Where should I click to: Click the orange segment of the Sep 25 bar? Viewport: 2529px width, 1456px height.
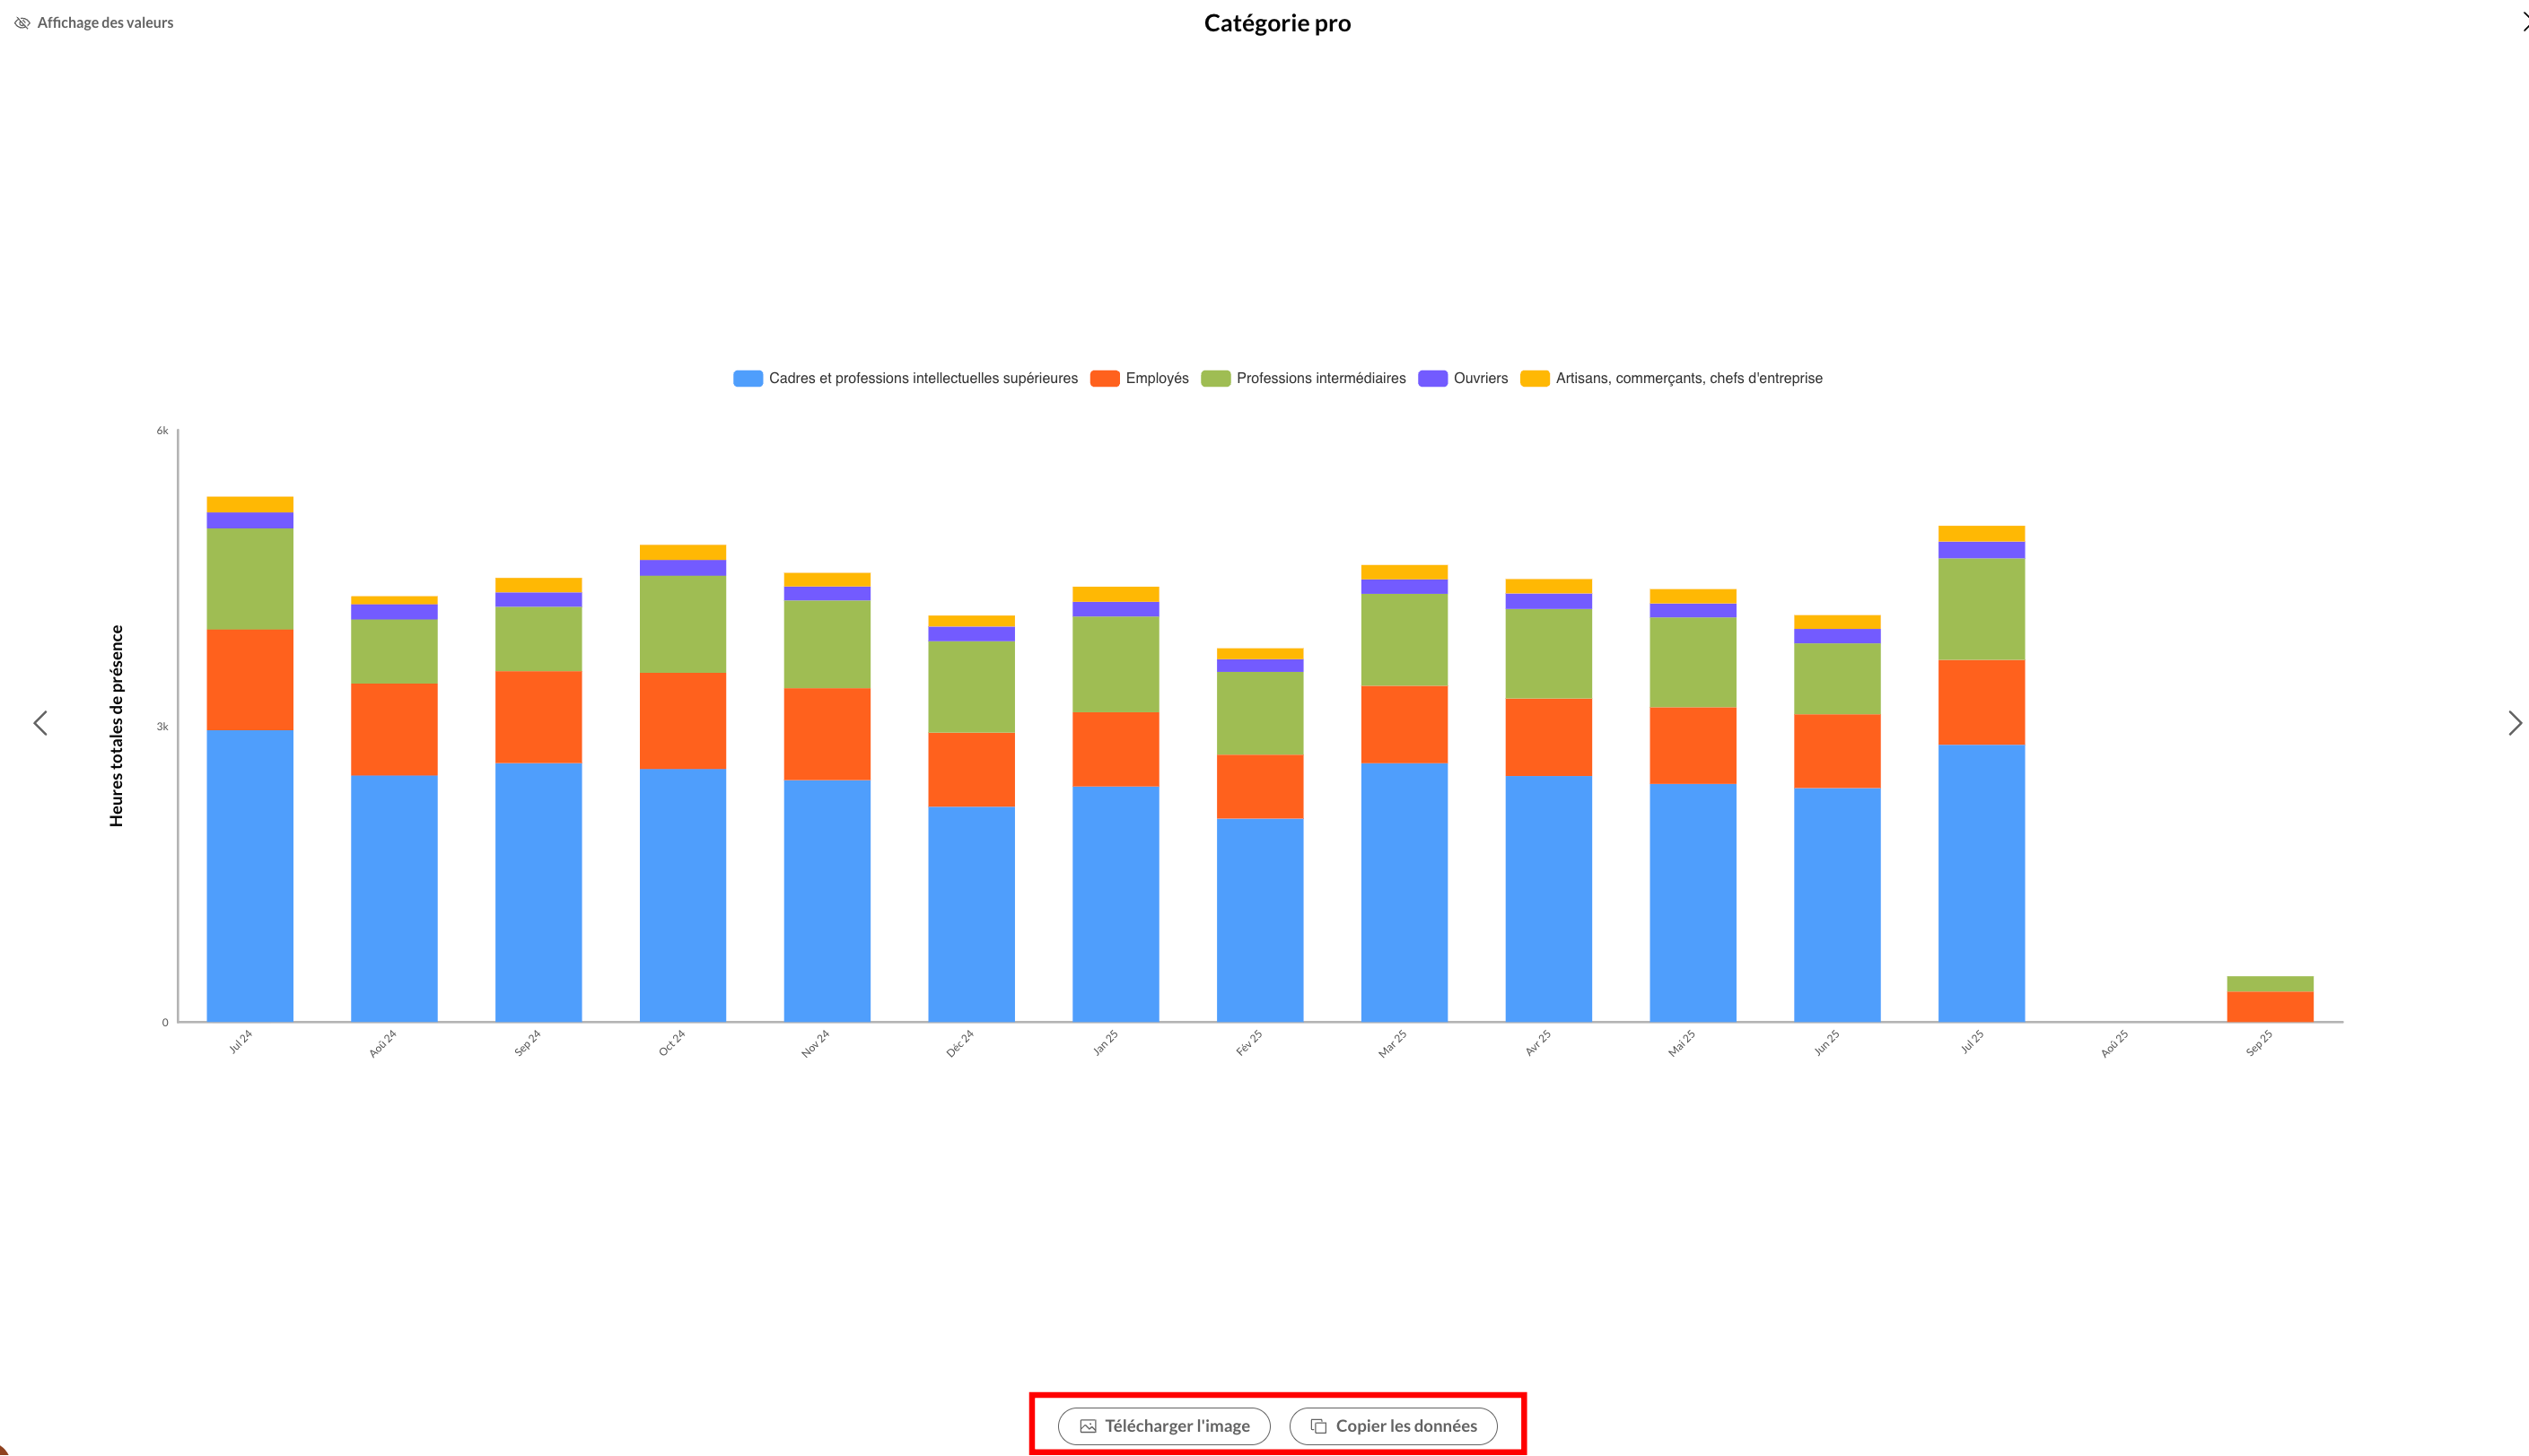[2269, 1006]
